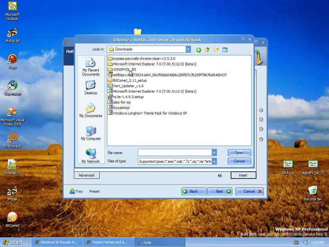Click the keyboard icon in system tray
The image size is (329, 247).
coord(296,242)
